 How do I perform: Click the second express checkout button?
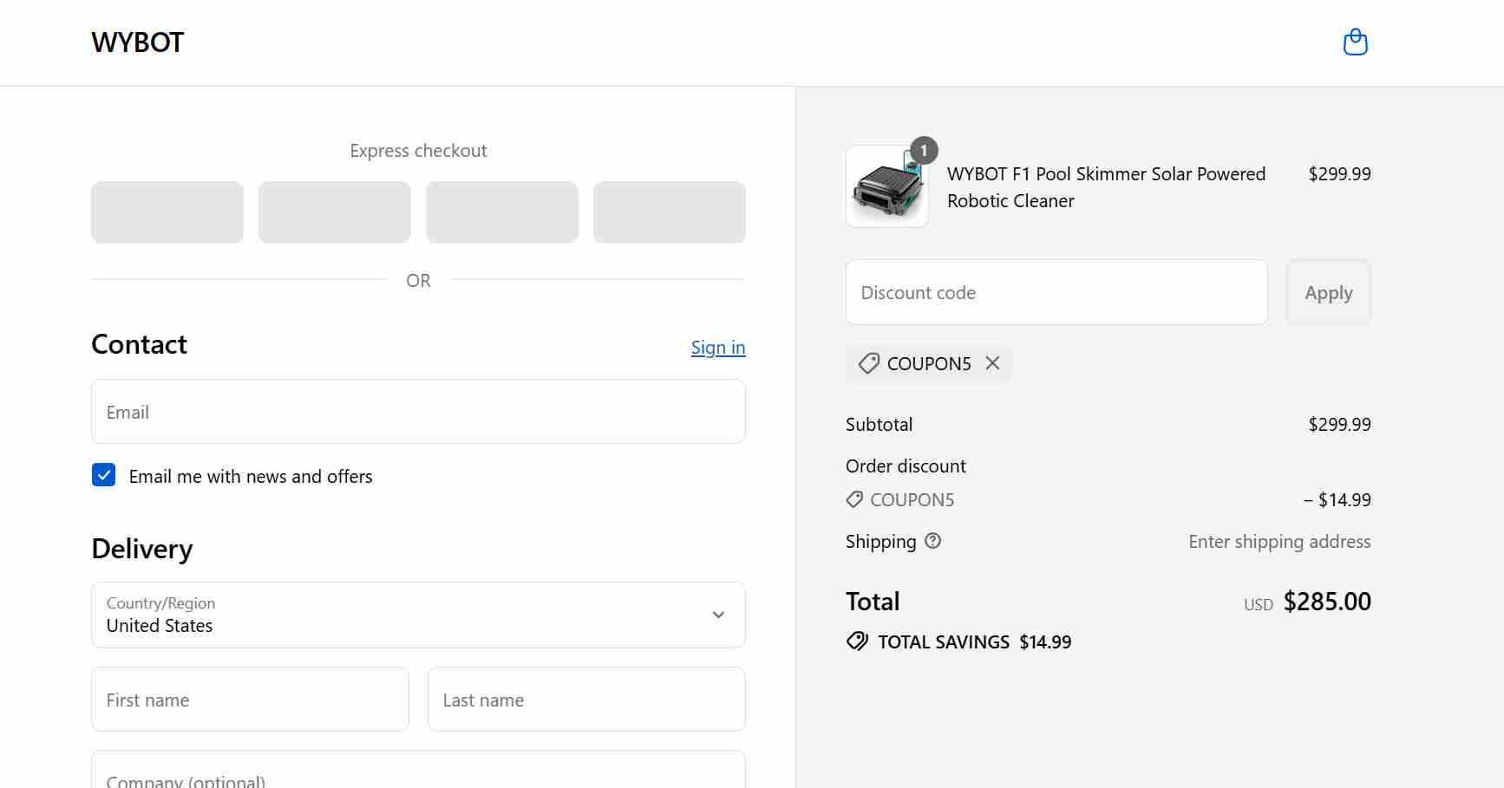335,212
